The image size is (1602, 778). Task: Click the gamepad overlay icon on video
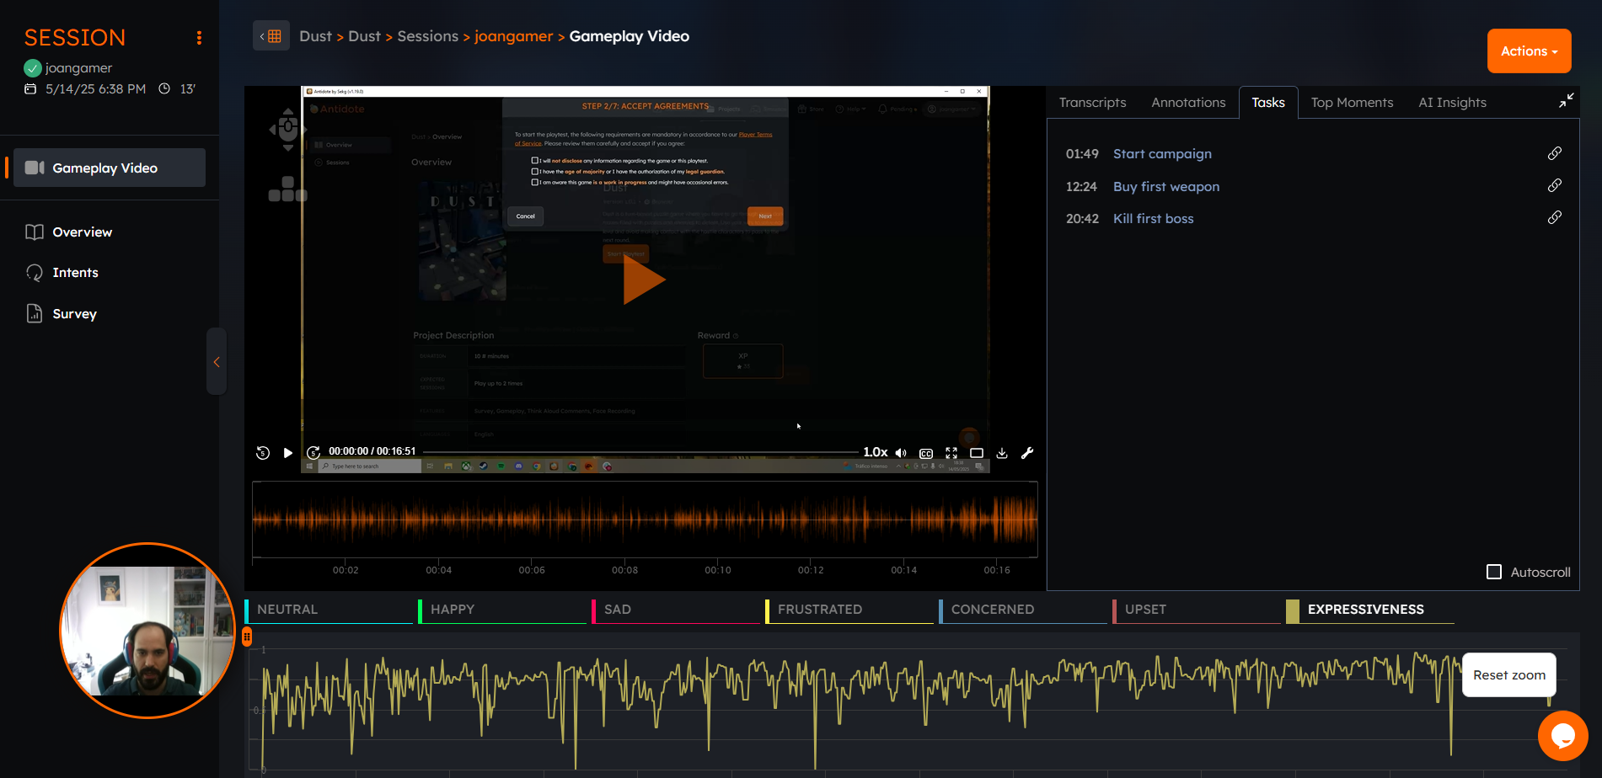click(x=287, y=129)
